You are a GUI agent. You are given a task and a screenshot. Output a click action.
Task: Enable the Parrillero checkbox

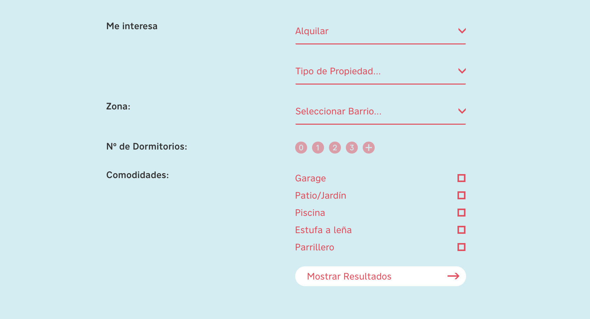click(x=461, y=247)
